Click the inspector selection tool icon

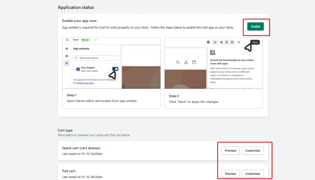(215, 42)
